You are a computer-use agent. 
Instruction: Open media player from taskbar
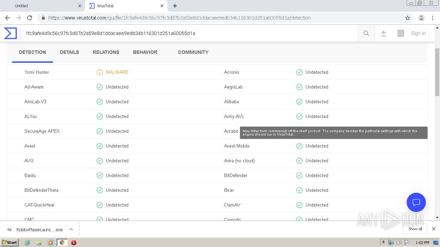pos(50,243)
